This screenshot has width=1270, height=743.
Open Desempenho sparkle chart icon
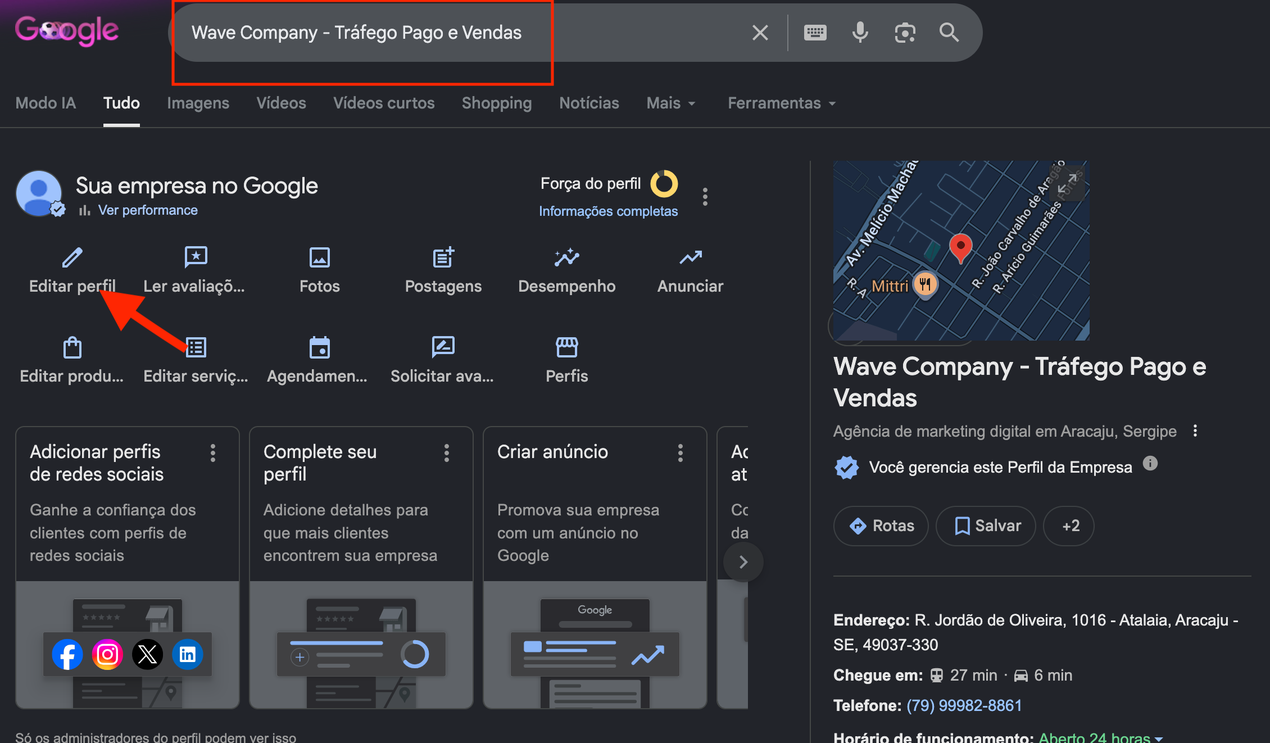(x=567, y=257)
